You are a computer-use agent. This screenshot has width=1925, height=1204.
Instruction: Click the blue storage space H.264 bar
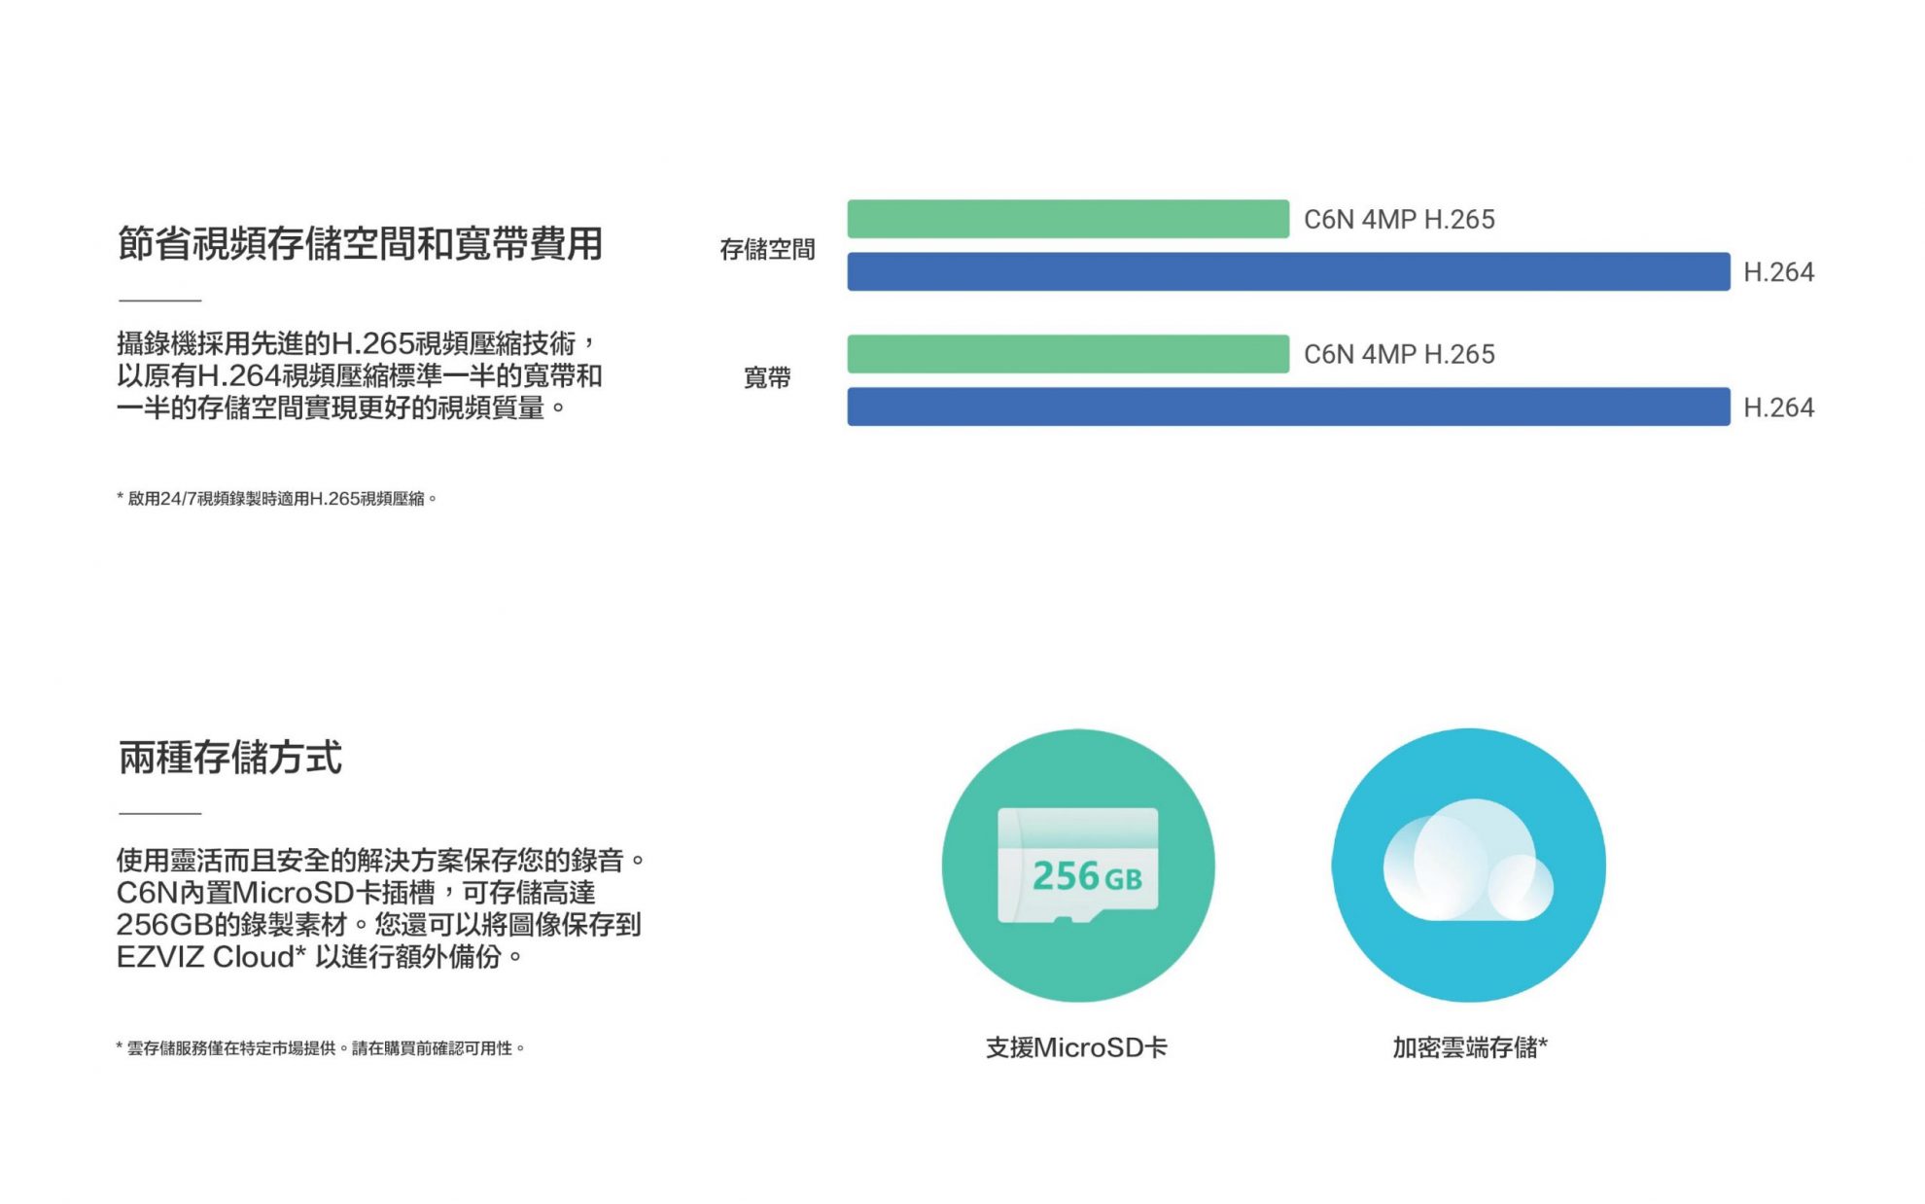coord(1288,271)
